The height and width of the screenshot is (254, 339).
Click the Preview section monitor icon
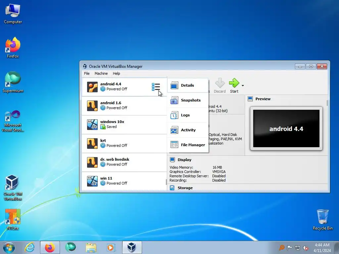(250, 99)
